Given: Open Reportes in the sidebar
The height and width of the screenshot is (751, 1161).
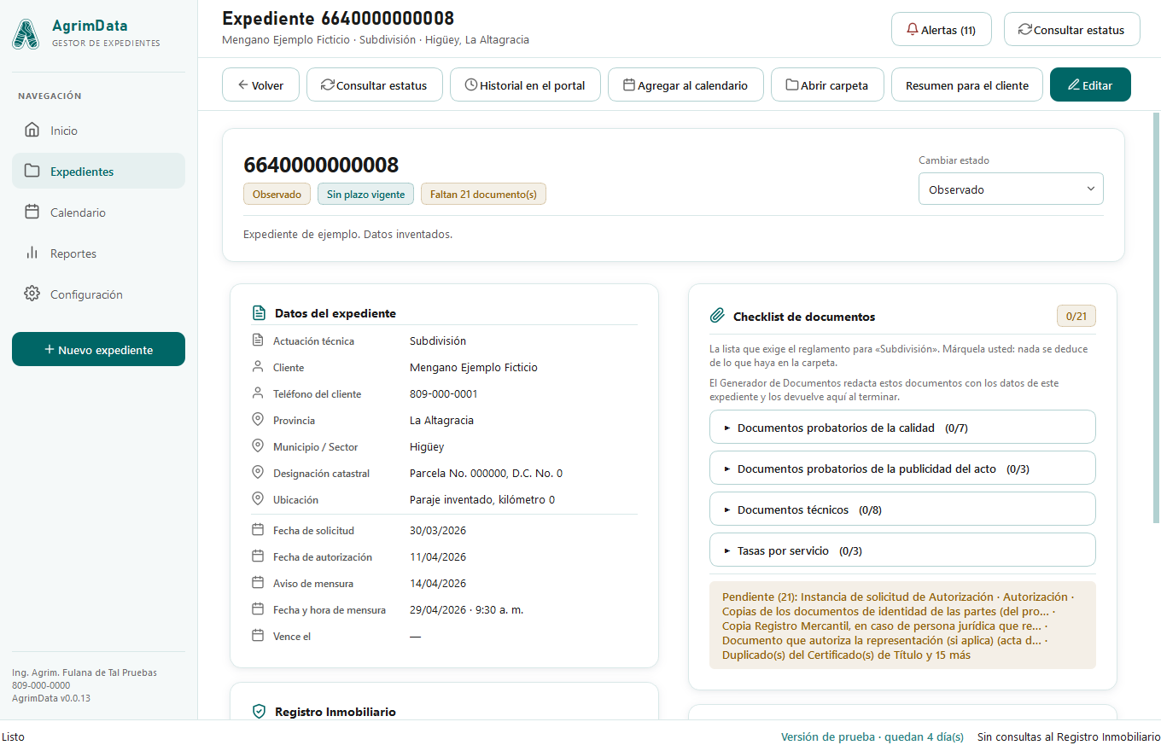Looking at the screenshot, I should pyautogui.click(x=98, y=253).
